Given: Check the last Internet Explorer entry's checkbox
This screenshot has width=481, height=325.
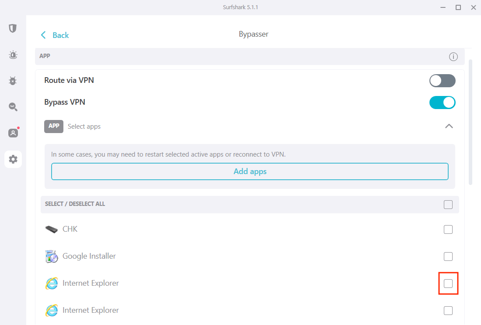Looking at the screenshot, I should pyautogui.click(x=448, y=310).
